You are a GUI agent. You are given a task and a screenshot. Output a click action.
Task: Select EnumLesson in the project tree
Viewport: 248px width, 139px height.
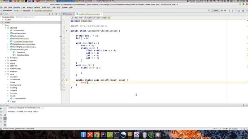19,31
